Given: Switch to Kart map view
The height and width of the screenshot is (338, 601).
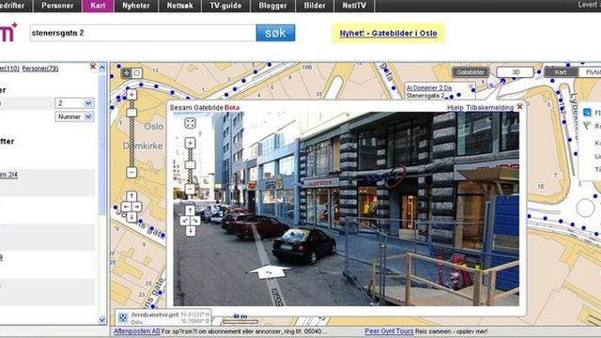Looking at the screenshot, I should pyautogui.click(x=561, y=72).
